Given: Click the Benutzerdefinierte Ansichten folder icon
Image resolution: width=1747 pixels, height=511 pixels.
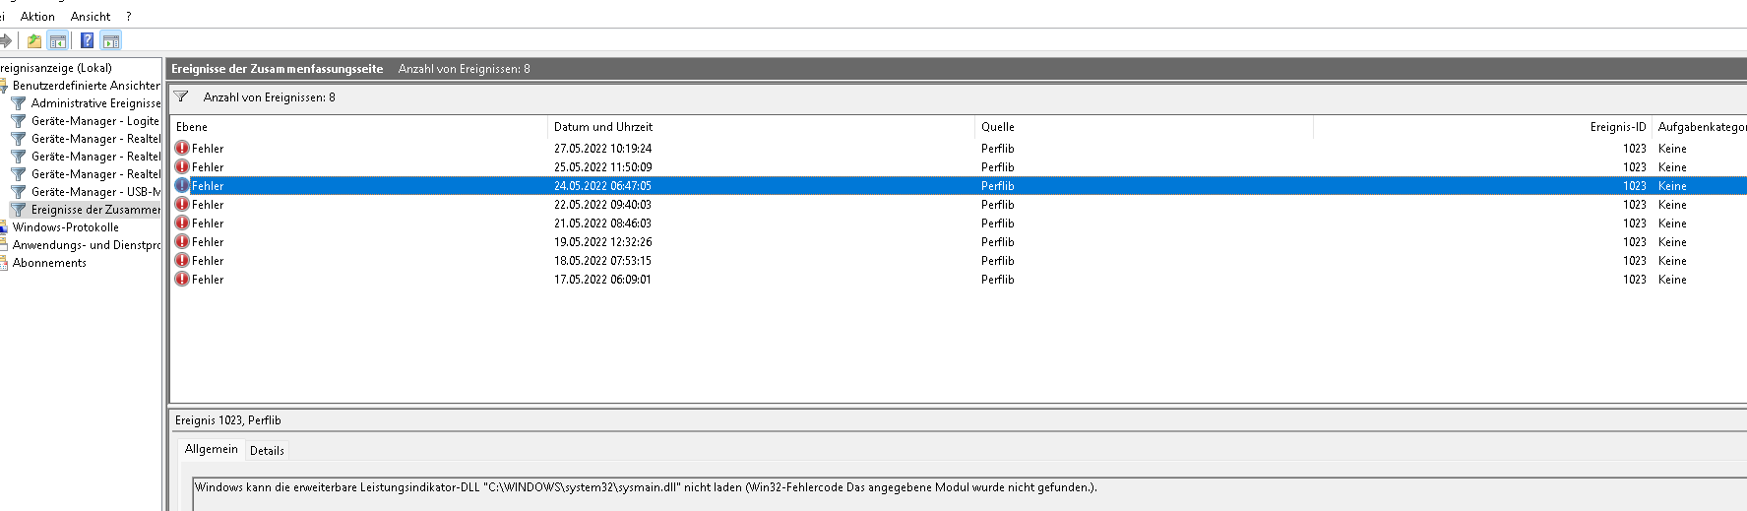Looking at the screenshot, I should 4,86.
